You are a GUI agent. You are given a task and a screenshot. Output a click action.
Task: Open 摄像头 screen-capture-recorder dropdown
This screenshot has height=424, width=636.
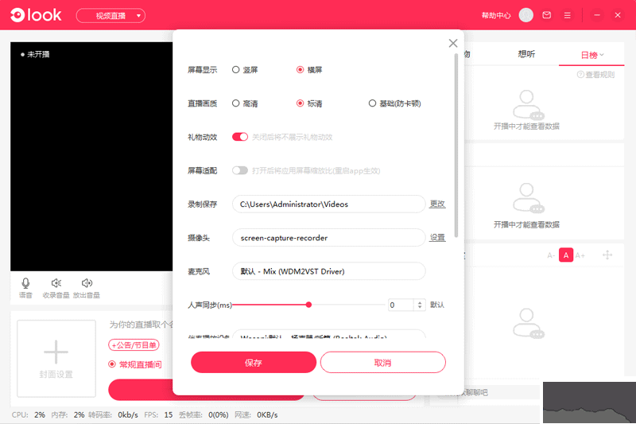click(328, 238)
